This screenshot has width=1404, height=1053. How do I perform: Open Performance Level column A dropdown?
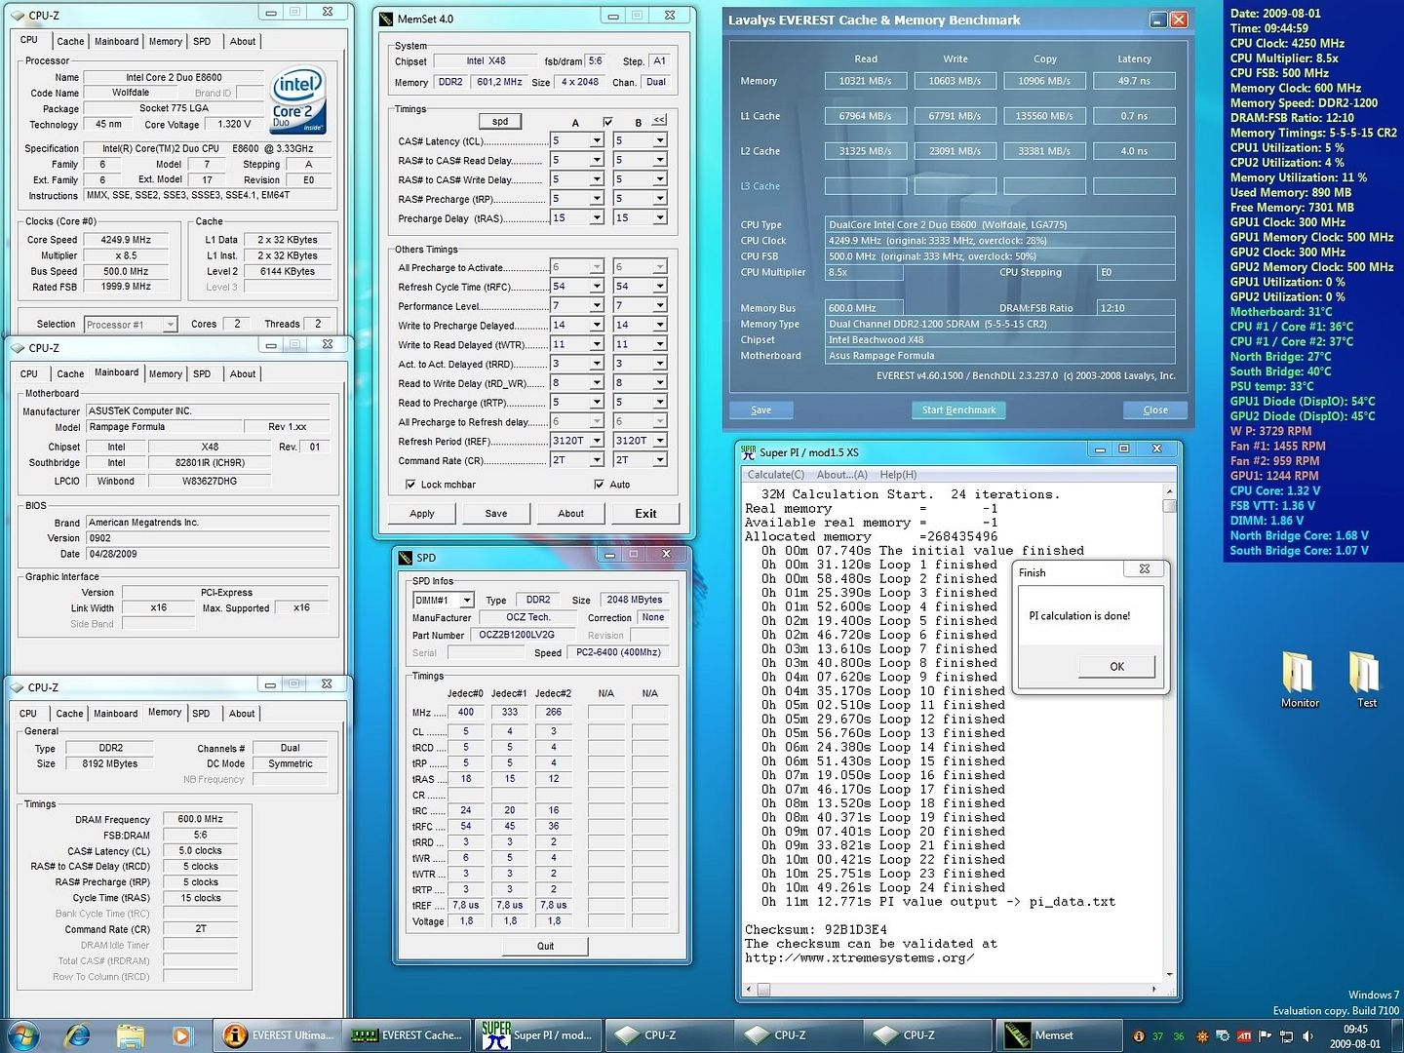[x=597, y=305]
